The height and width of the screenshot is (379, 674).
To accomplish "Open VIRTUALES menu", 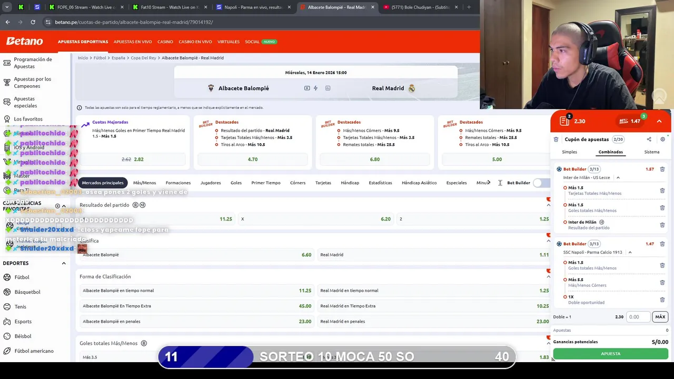I will point(229,42).
